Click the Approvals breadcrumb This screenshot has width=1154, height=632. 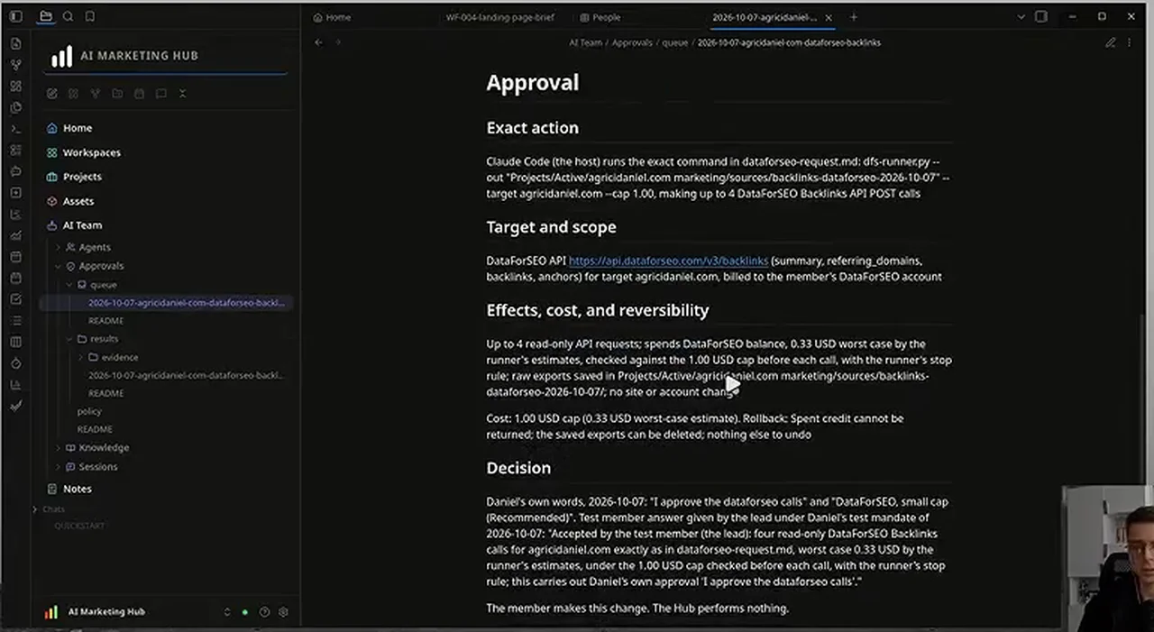click(632, 42)
